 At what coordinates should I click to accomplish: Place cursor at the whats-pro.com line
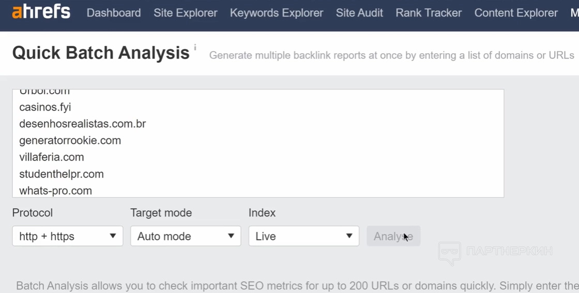tap(55, 191)
